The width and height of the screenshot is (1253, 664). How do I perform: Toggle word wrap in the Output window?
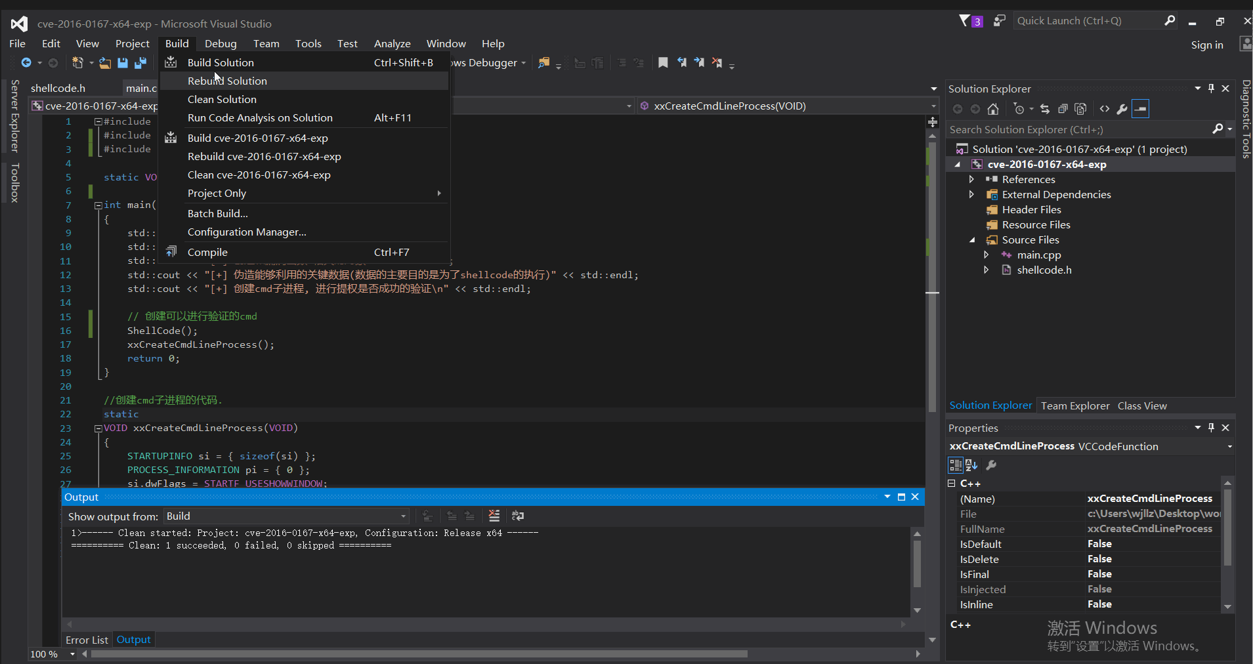518,516
